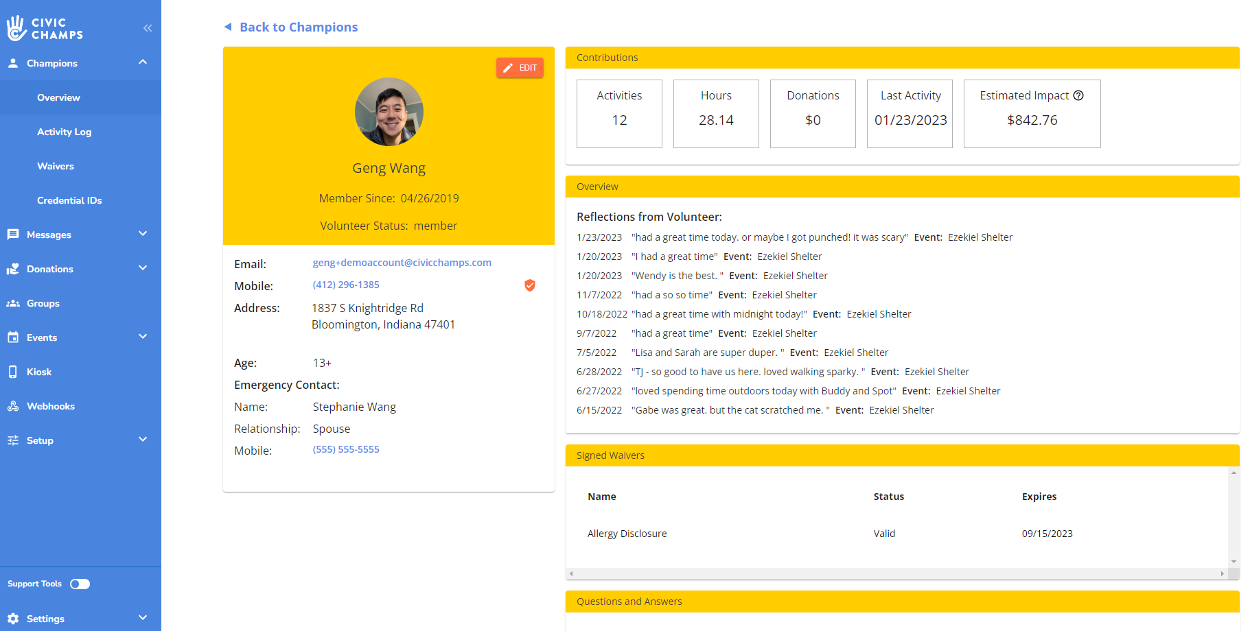This screenshot has width=1250, height=631.
Task: Click the Estimated Impact help icon
Action: 1078,95
